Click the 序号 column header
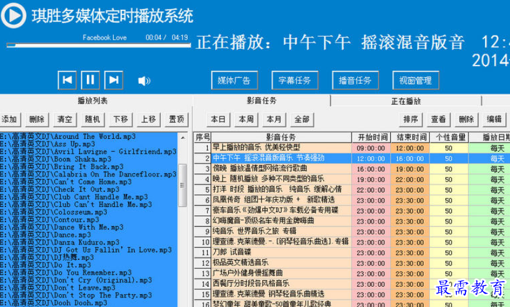The height and width of the screenshot is (307, 510). [202, 137]
